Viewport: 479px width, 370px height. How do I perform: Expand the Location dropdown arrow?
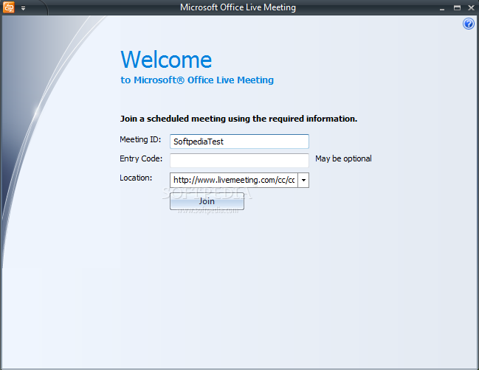click(303, 180)
